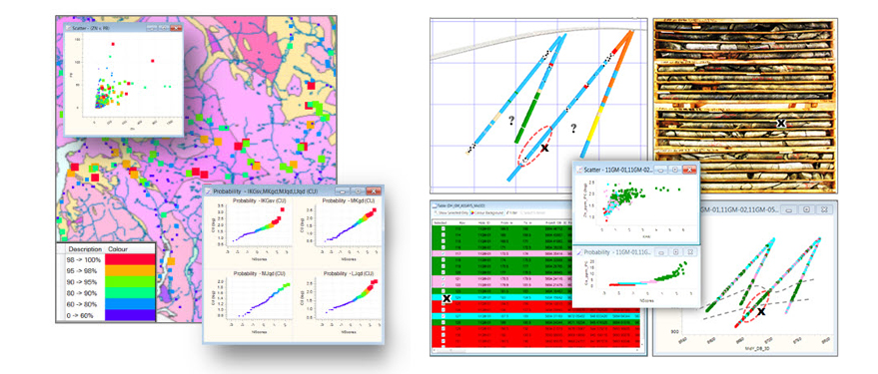878x374 pixels.
Task: Click the table's vertical scrollbar down arrow
Action: (x=642, y=344)
